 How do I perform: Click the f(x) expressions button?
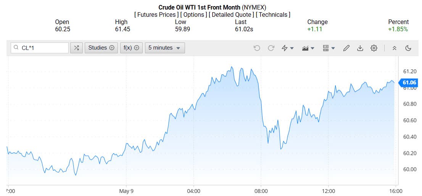[131, 48]
